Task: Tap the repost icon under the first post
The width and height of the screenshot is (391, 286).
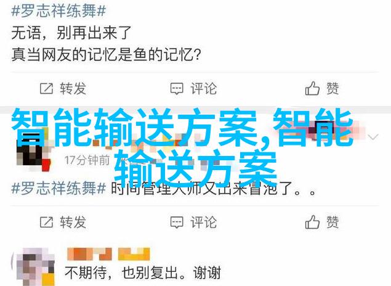Action: click(46, 89)
